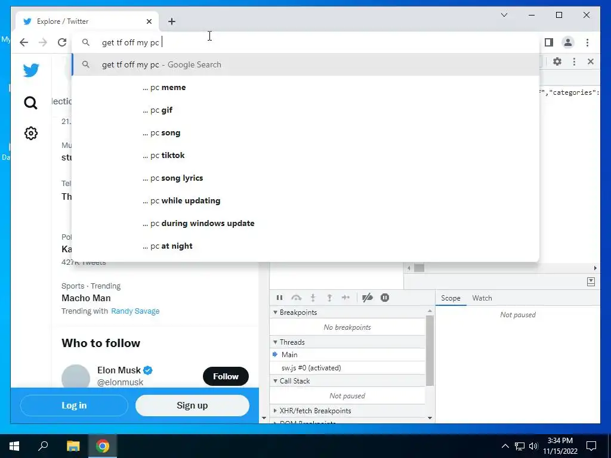Open the Randy Savage trending link
611x458 pixels.
(x=135, y=311)
